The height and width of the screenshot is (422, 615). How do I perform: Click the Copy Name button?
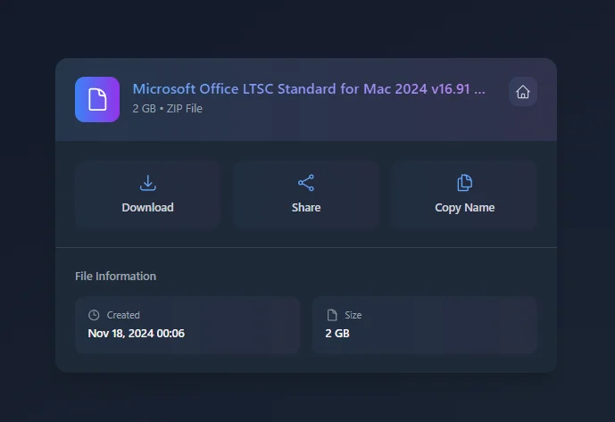(464, 194)
